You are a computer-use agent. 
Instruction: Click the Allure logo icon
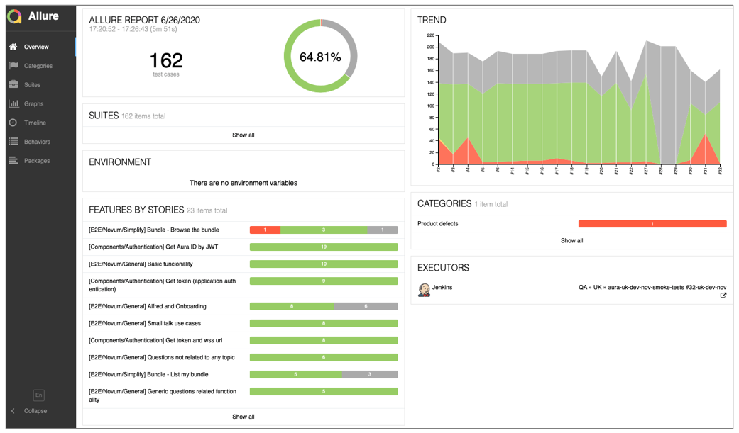coord(15,16)
